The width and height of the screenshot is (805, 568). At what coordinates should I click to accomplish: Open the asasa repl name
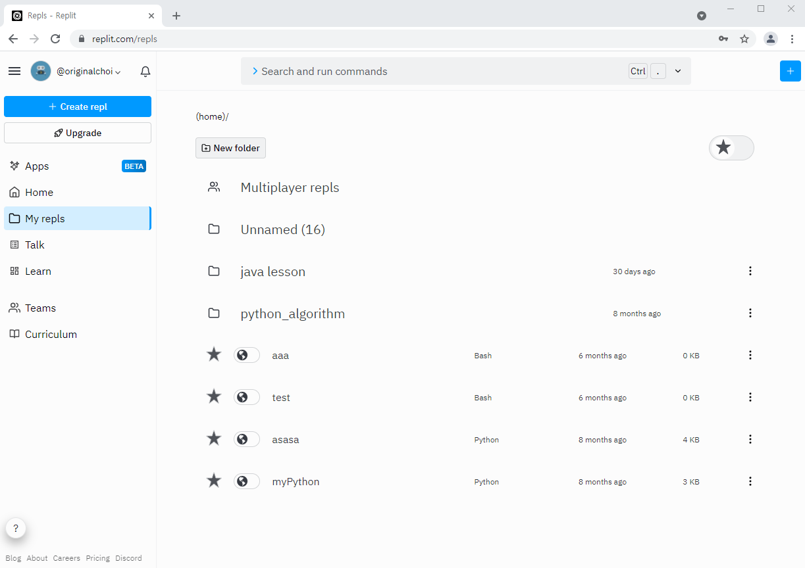click(286, 440)
